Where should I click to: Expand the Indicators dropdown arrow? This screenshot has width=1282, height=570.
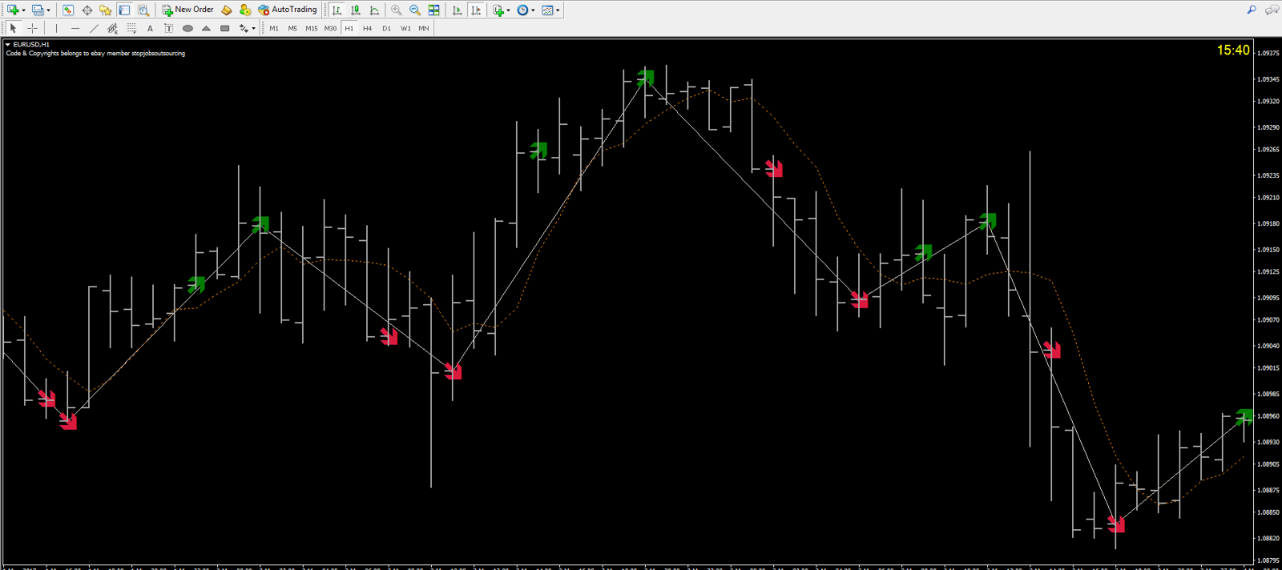point(509,10)
